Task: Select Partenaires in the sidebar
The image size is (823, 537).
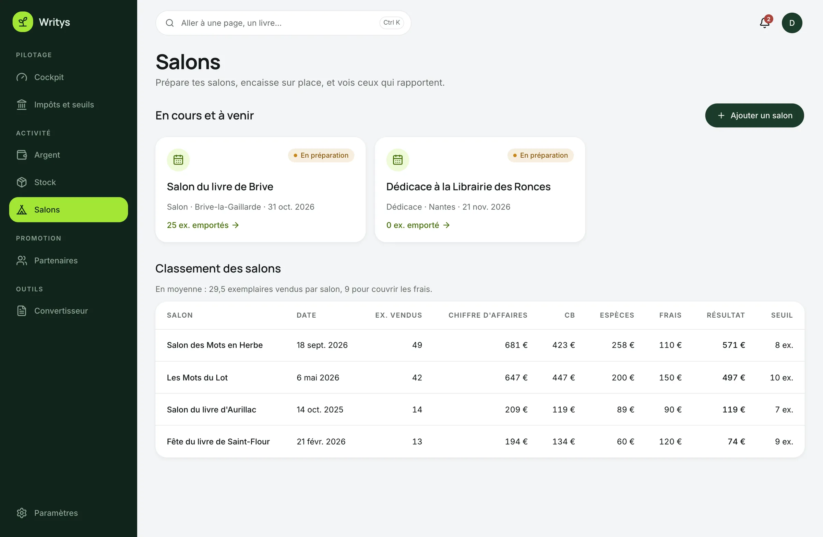Action: (x=69, y=260)
